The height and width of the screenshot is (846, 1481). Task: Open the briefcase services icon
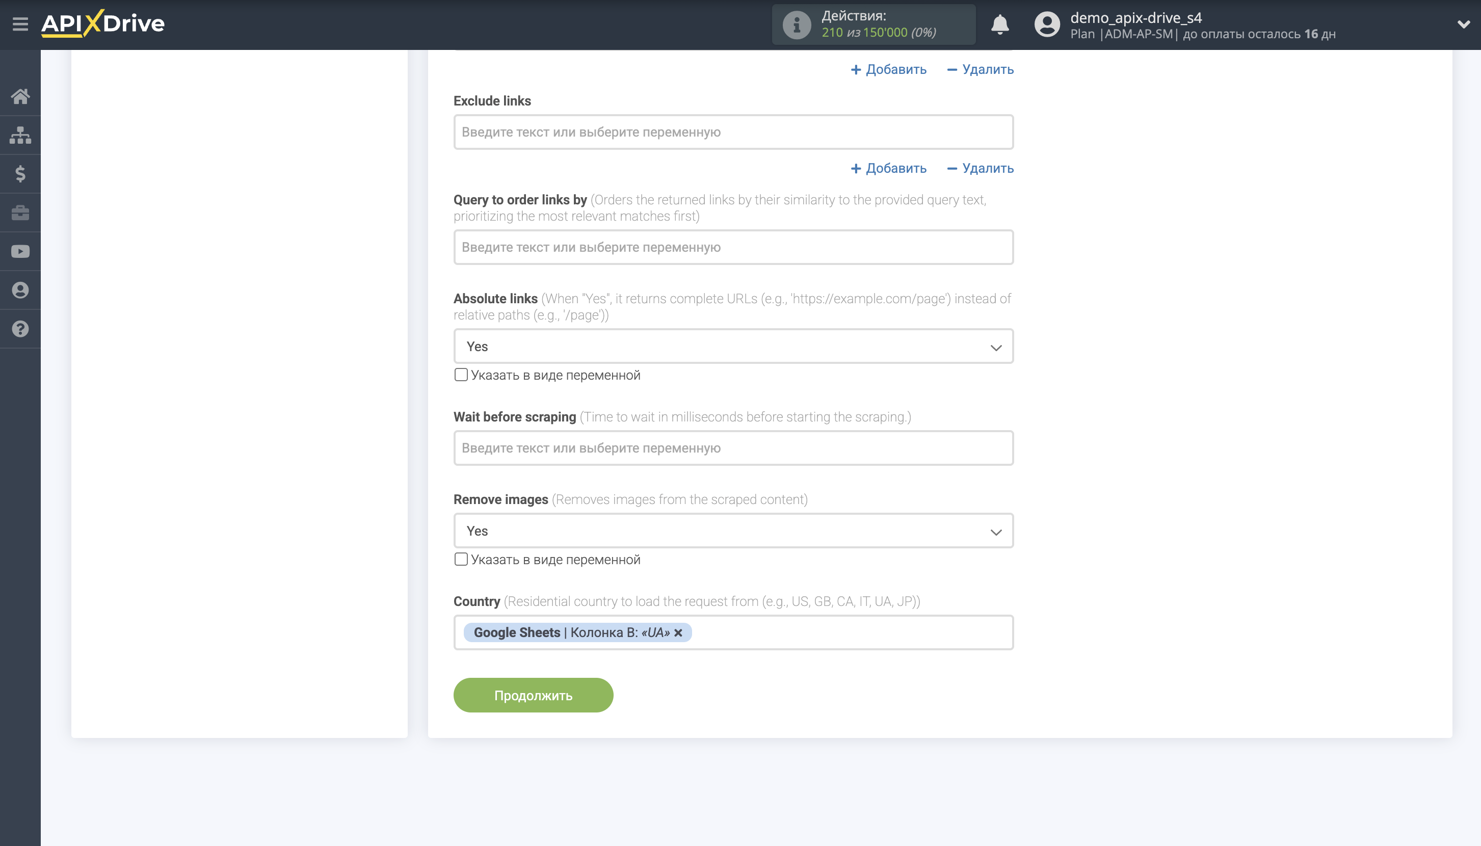tap(20, 213)
